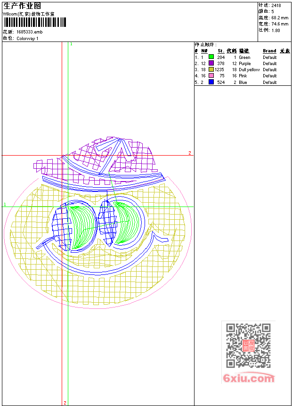Image resolution: width=292 pixels, height=406 pixels.
Task: Click the 元素 column header
Action: pyautogui.click(x=285, y=51)
